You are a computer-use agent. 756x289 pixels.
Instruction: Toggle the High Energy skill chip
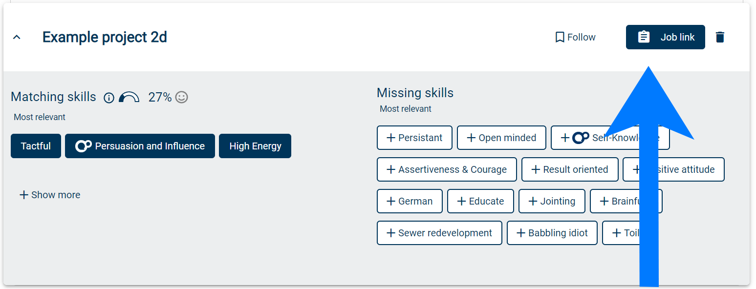[x=255, y=145]
